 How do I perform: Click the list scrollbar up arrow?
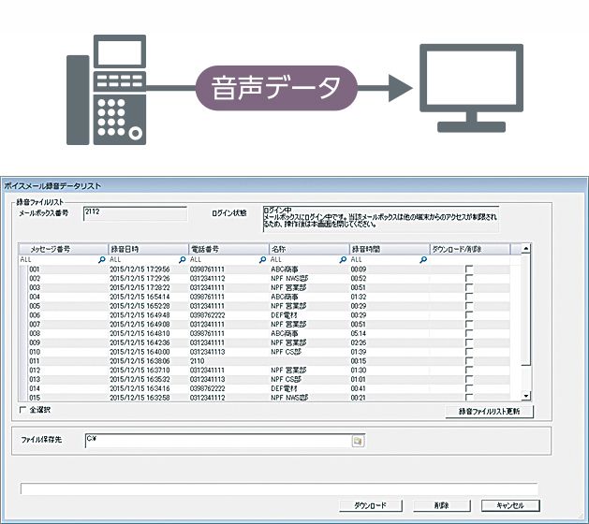point(526,248)
